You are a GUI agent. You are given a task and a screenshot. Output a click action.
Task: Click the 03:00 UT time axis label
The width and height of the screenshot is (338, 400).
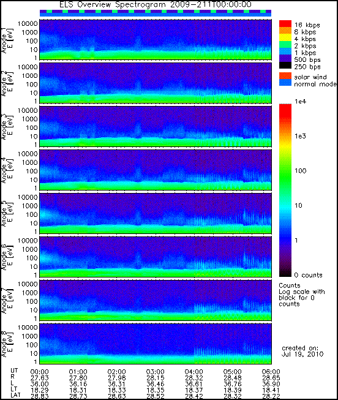pyautogui.click(x=155, y=372)
